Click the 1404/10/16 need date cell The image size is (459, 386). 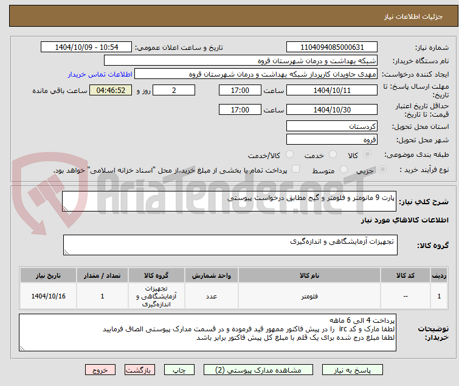click(48, 296)
